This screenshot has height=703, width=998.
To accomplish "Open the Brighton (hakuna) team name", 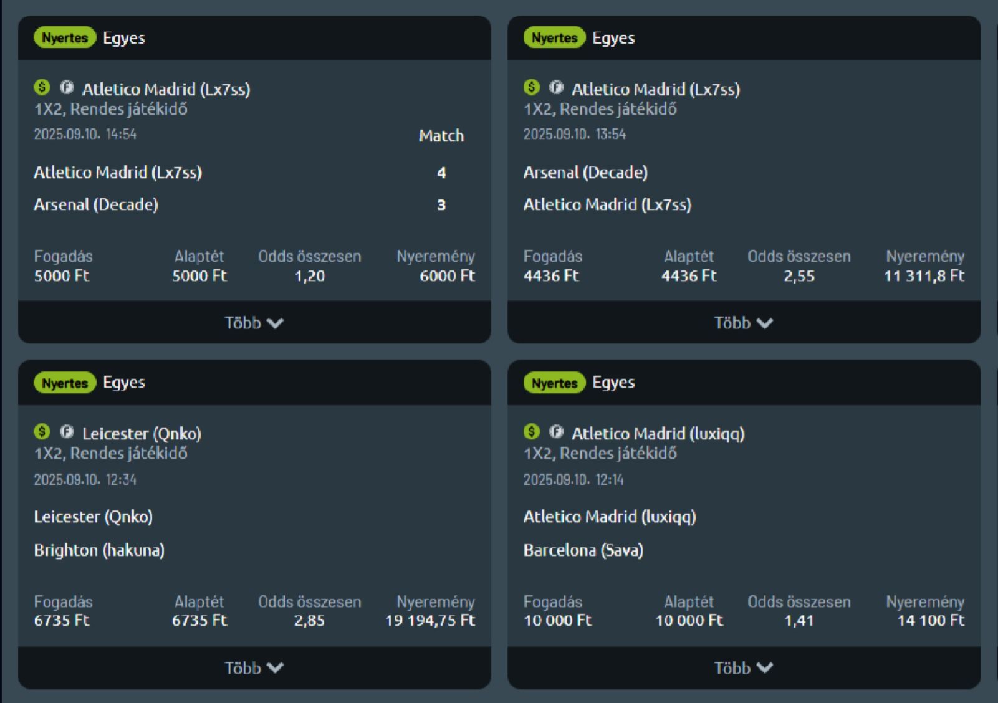I will 99,550.
